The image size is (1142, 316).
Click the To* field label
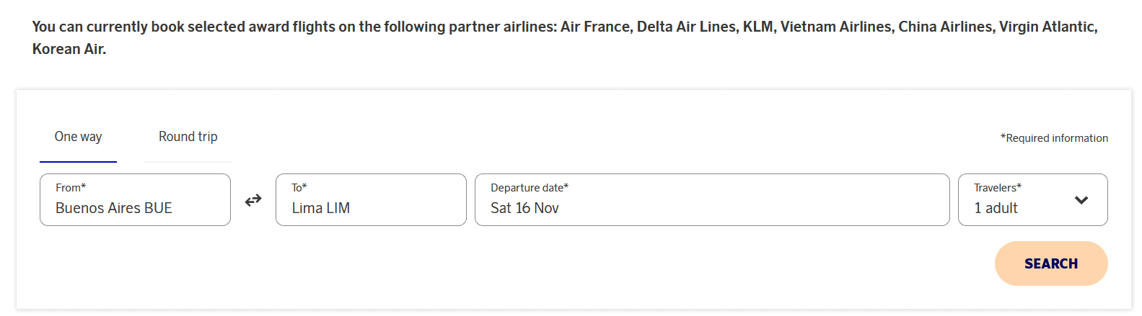pyautogui.click(x=299, y=188)
